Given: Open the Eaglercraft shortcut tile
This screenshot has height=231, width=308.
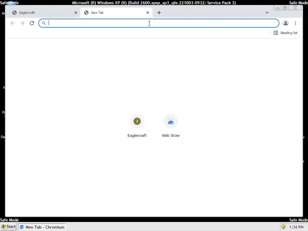Looking at the screenshot, I should [137, 126].
